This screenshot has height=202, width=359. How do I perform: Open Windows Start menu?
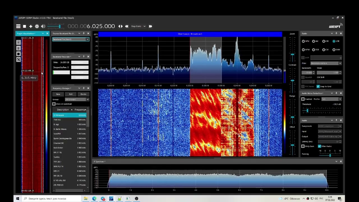pyautogui.click(x=18, y=199)
